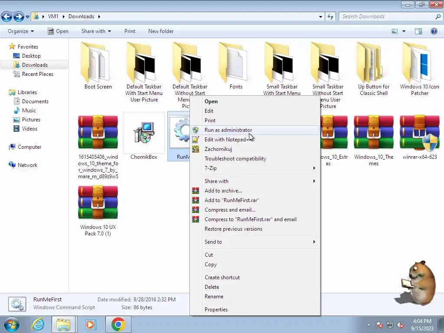Screen dimensions: 444x333
Task: Click the New folder button
Action: click(x=161, y=31)
